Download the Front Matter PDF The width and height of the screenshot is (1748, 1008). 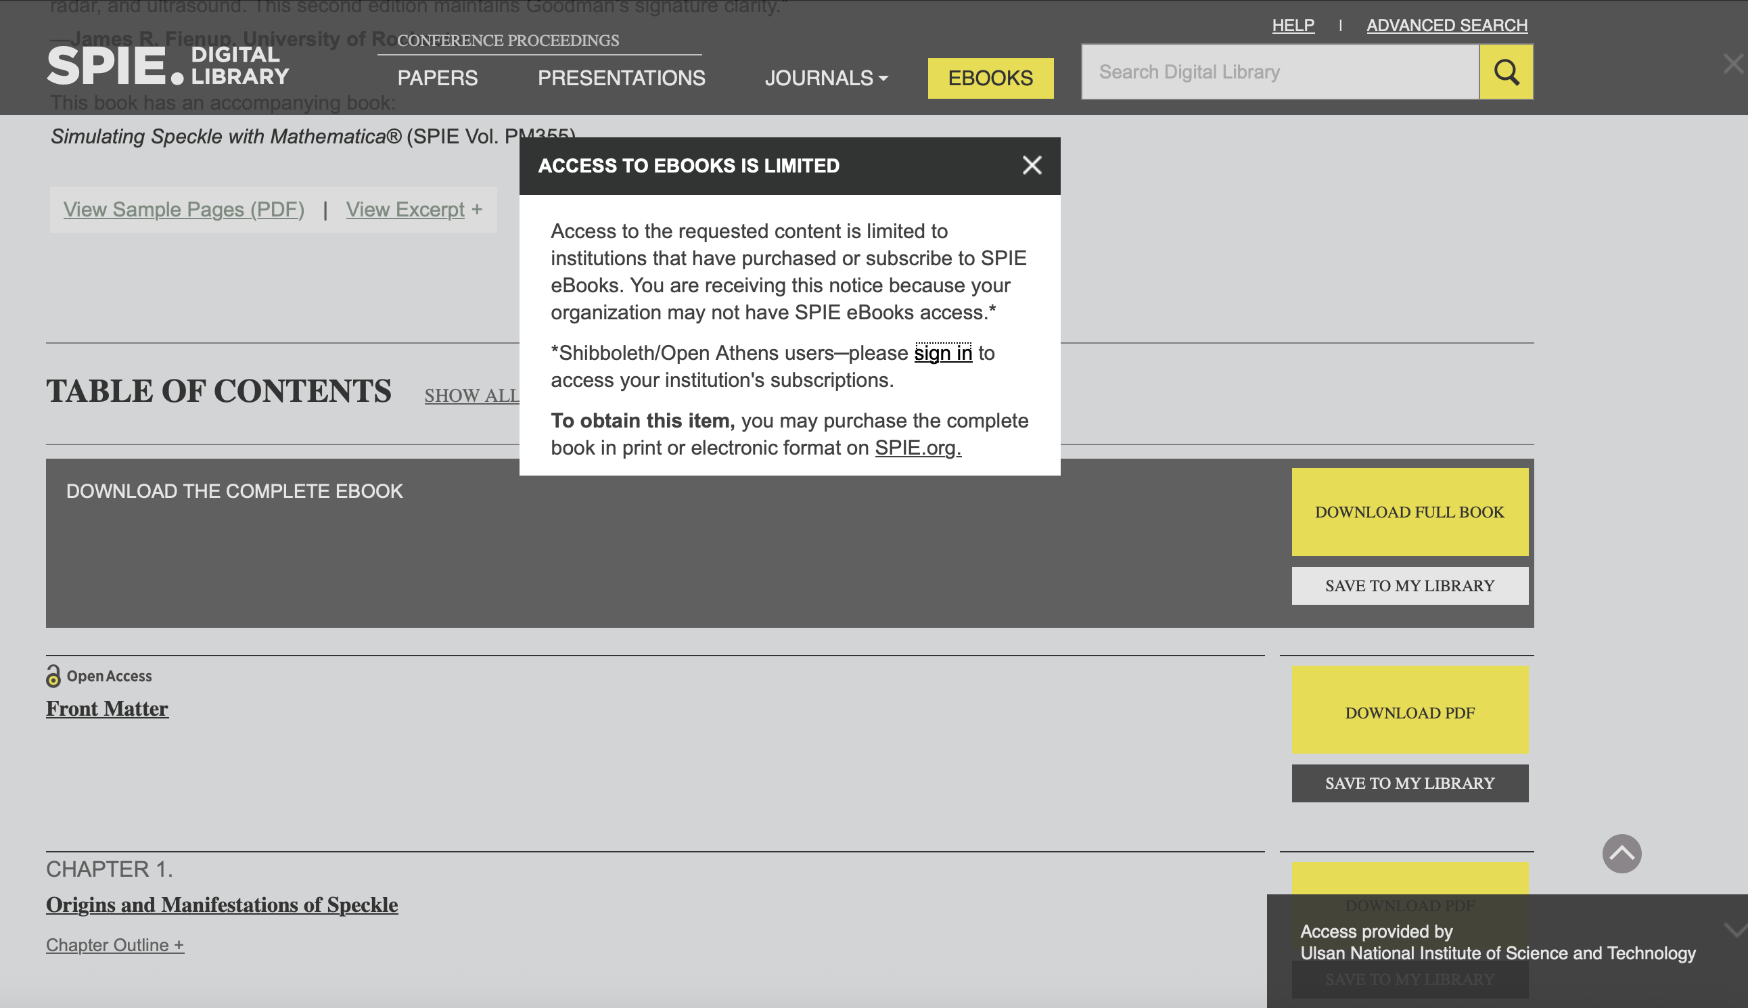click(1410, 710)
